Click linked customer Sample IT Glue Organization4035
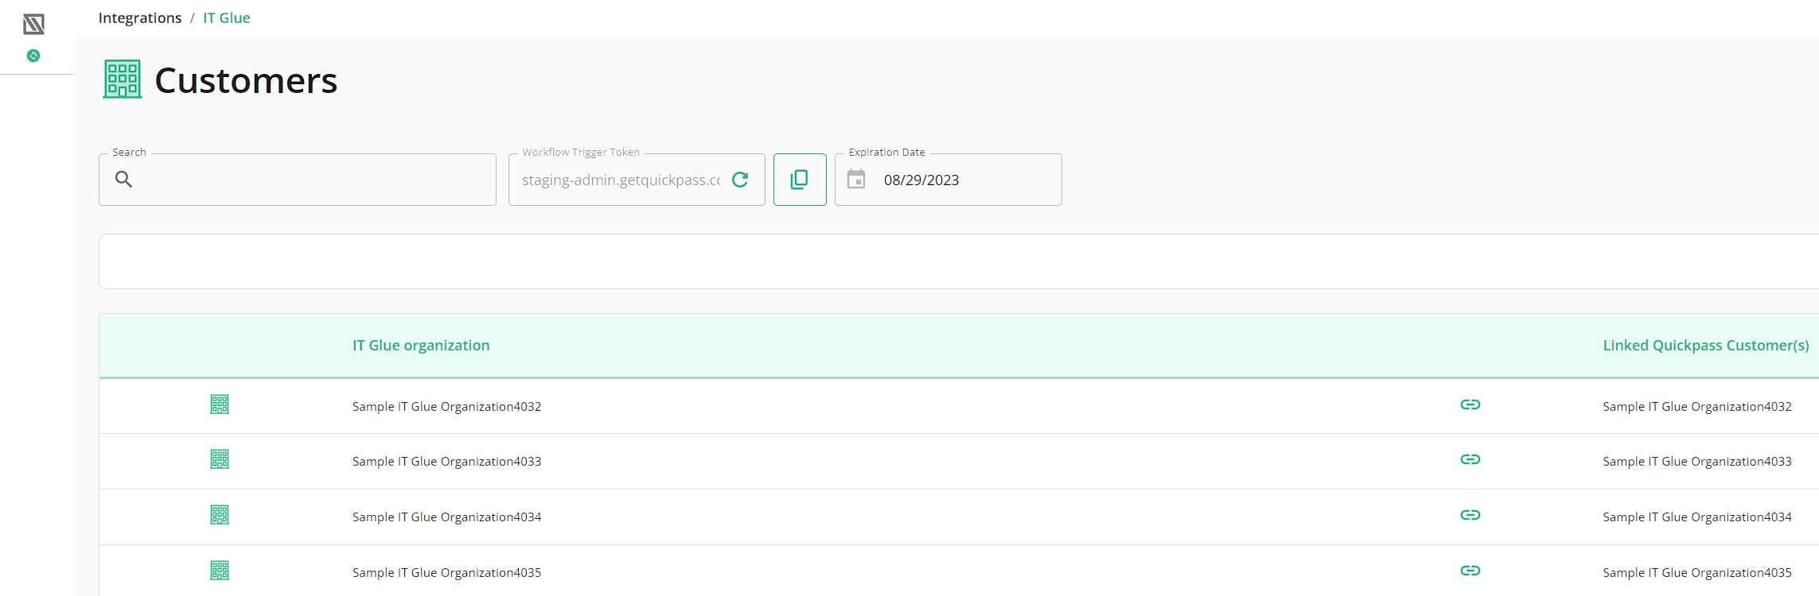 (1697, 572)
